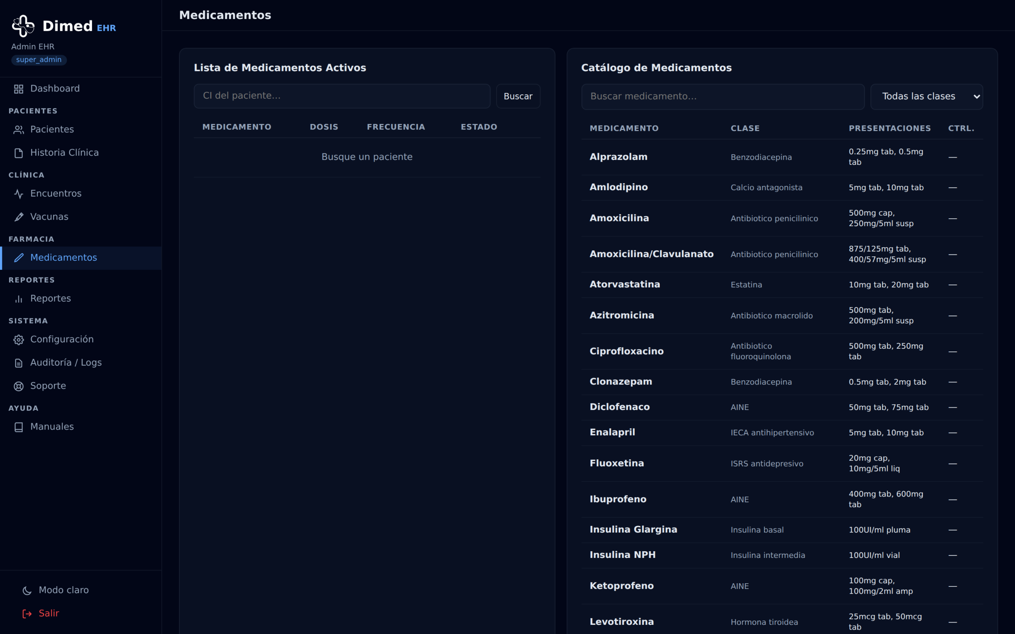Select the Alprazolam catalog row

pos(782,157)
